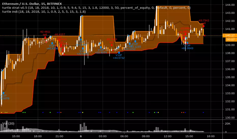Click the 03:00 time axis label
This screenshot has width=237, height=139.
[x=103, y=136]
